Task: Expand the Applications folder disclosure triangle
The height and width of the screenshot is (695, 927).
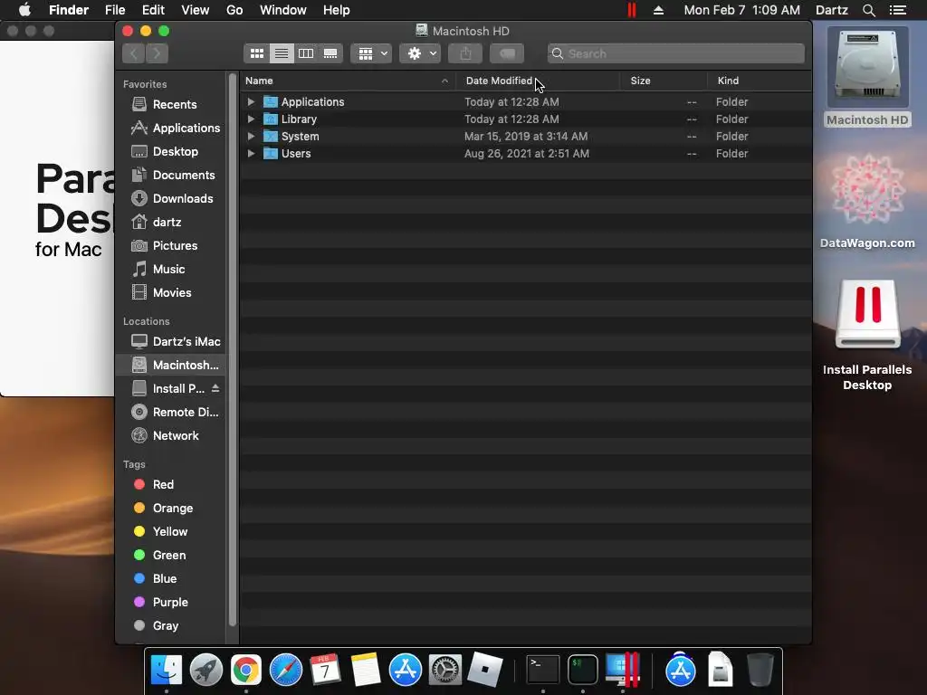Action: tap(251, 101)
